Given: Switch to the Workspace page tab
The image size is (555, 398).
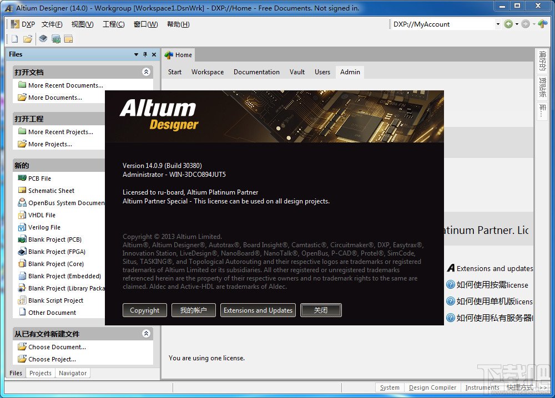Looking at the screenshot, I should coord(208,72).
